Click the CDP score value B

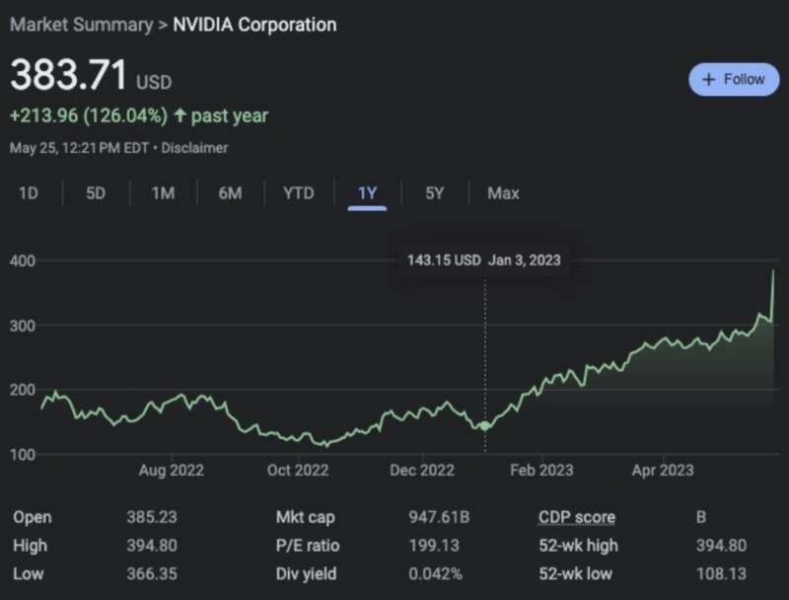(701, 517)
